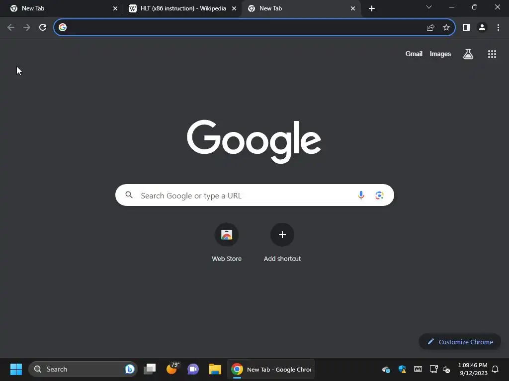Open Task View on the taskbar
509x381 pixels.
(150, 369)
